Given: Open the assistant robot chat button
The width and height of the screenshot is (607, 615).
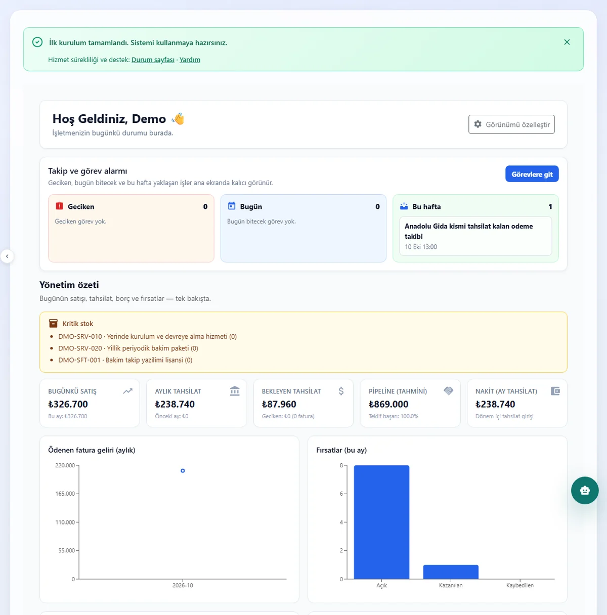Looking at the screenshot, I should coord(585,490).
